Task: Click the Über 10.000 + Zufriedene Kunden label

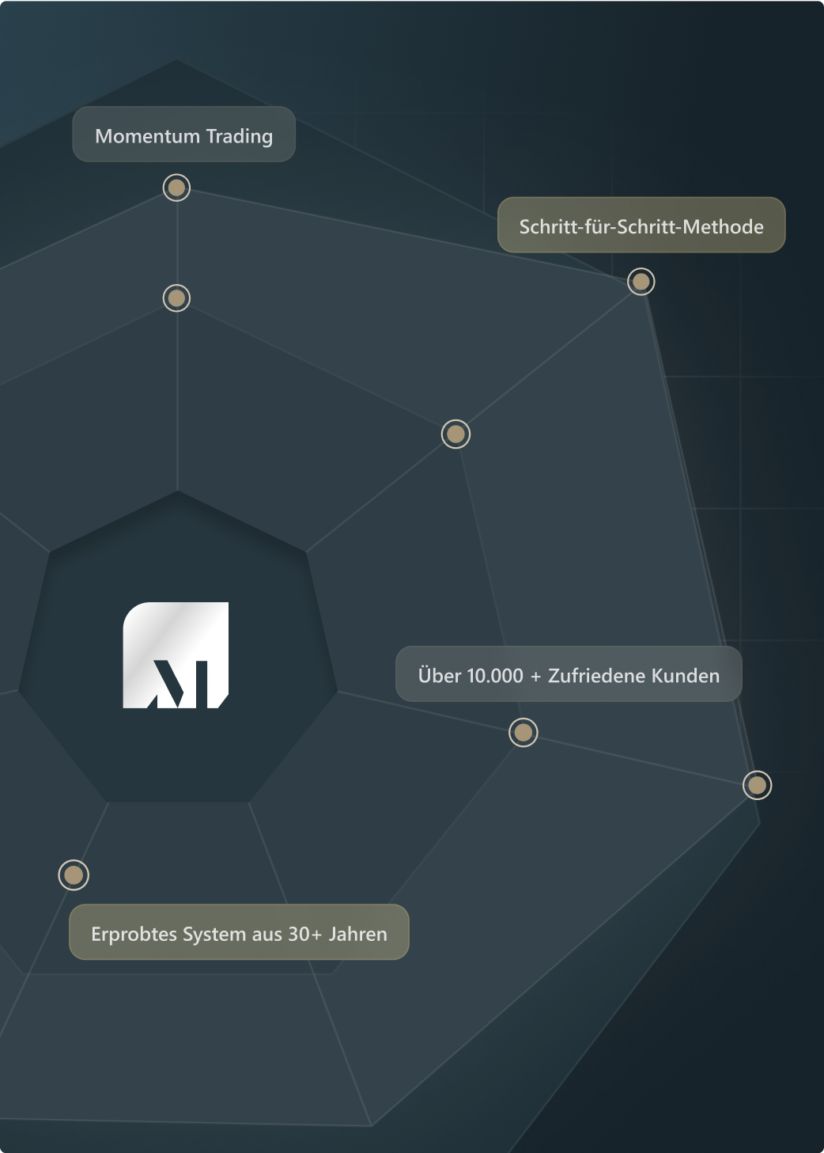Action: (569, 674)
